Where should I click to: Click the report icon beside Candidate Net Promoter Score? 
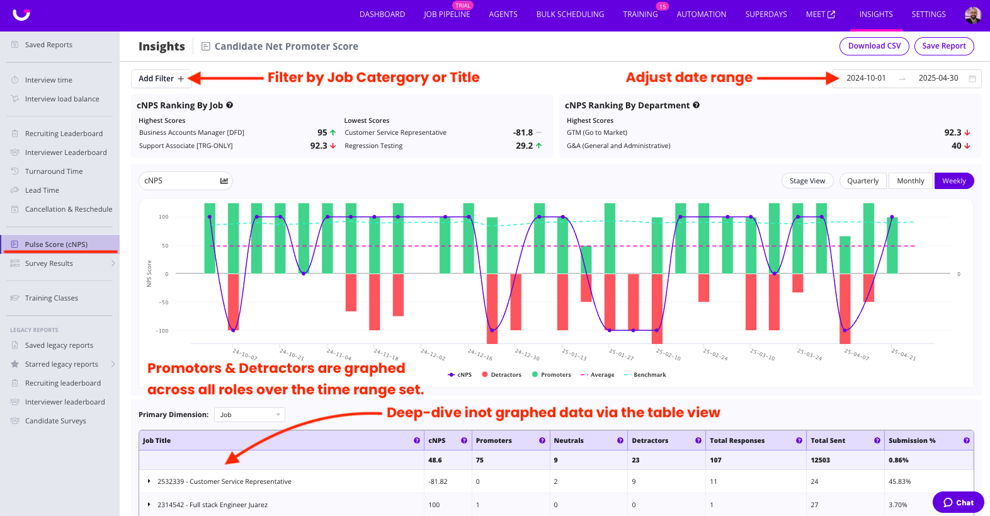[205, 46]
